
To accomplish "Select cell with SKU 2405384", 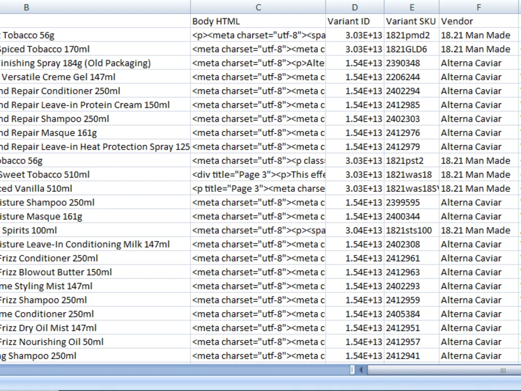I will pos(412,314).
